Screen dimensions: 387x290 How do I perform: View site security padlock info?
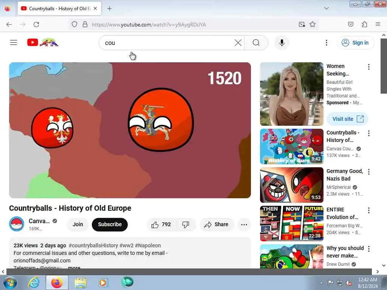pyautogui.click(x=85, y=25)
